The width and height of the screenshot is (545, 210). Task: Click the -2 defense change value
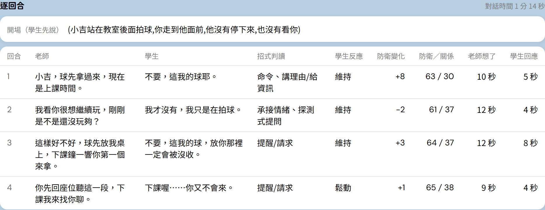pos(400,110)
